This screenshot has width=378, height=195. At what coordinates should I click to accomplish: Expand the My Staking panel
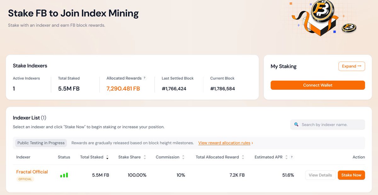352,66
